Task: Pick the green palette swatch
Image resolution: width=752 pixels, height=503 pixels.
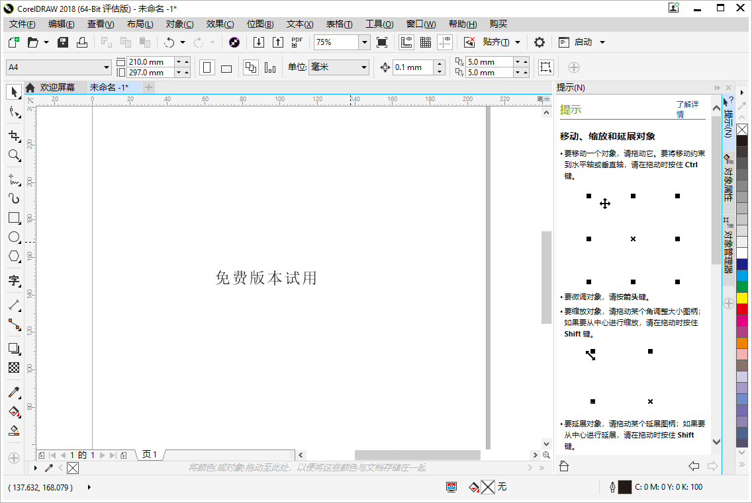Action: click(x=742, y=286)
